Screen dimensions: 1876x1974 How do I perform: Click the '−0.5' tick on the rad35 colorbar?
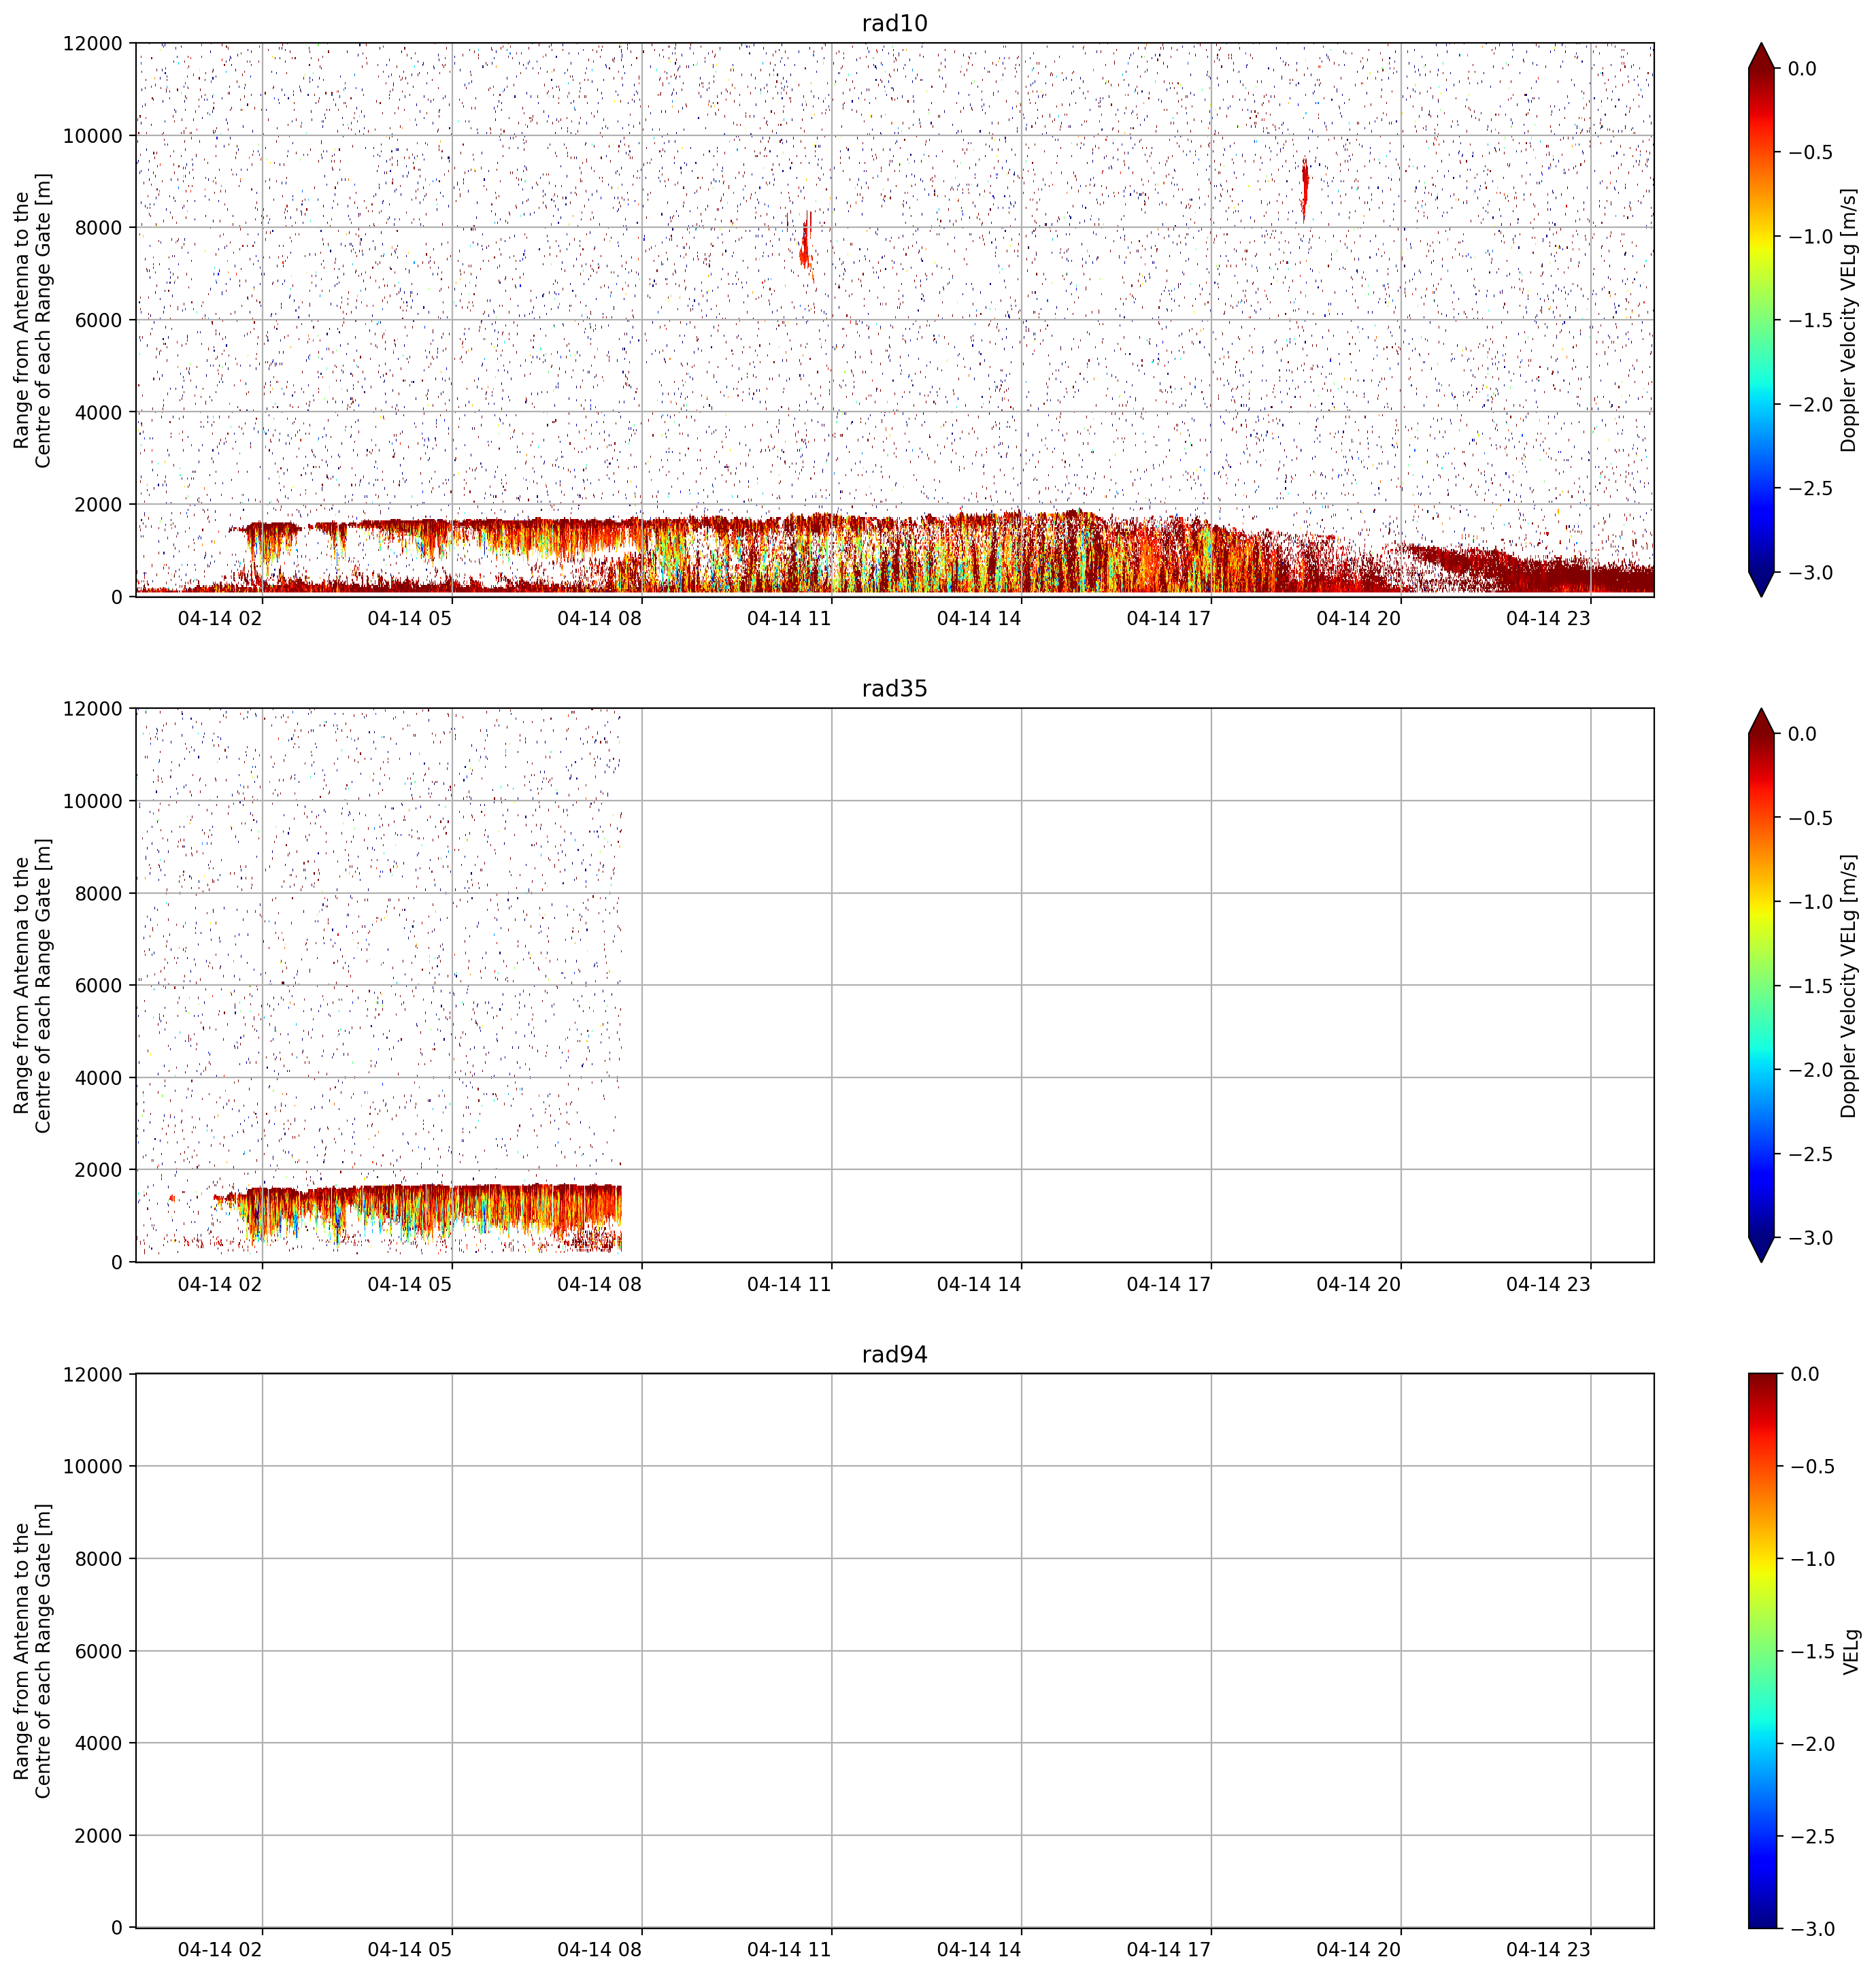click(x=1811, y=818)
